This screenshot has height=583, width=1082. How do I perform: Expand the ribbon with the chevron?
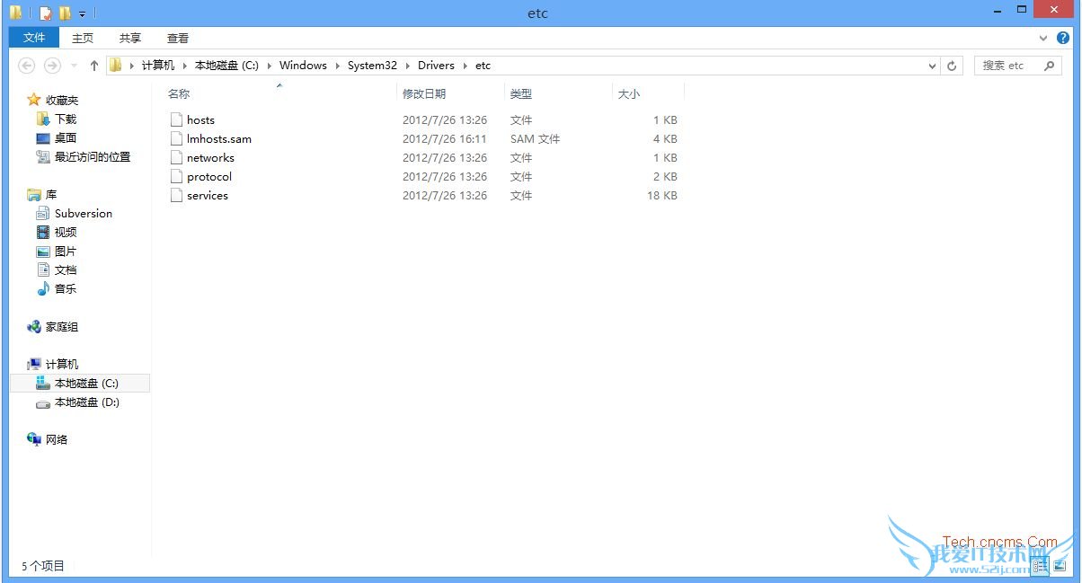pyautogui.click(x=1043, y=38)
